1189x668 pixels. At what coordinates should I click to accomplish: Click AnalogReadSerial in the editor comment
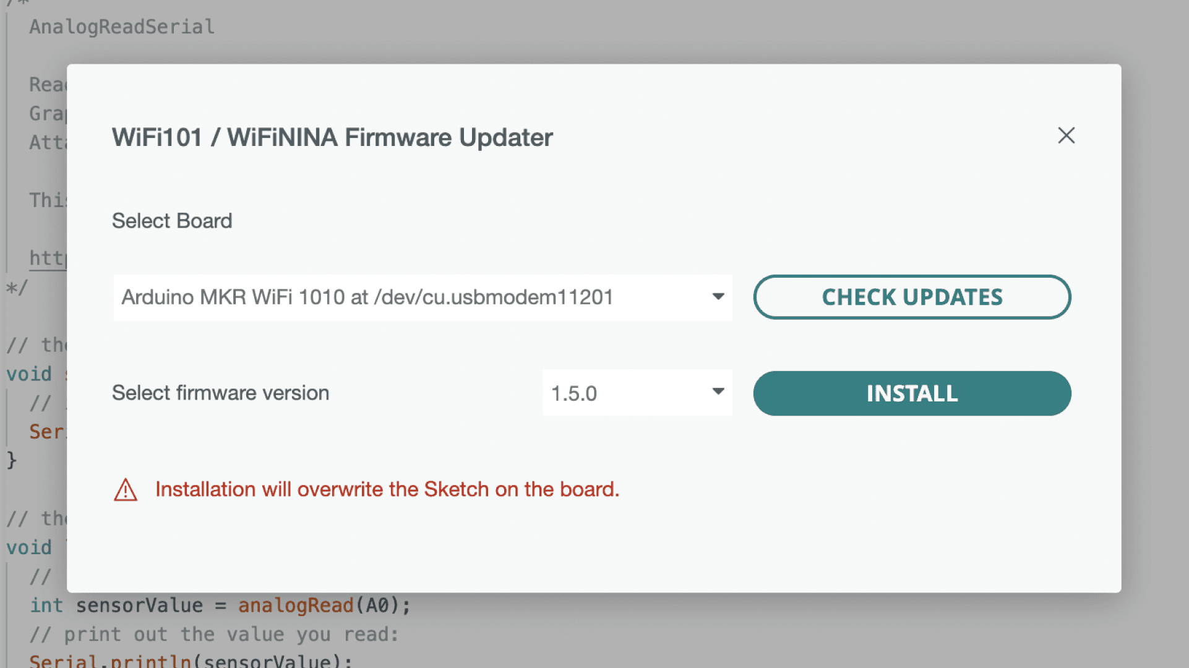click(122, 27)
